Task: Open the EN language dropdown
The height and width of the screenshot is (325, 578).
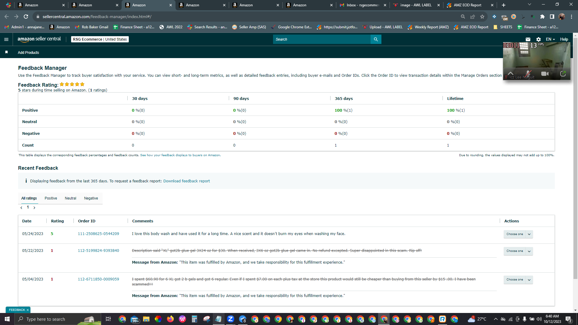Action: pyautogui.click(x=550, y=39)
